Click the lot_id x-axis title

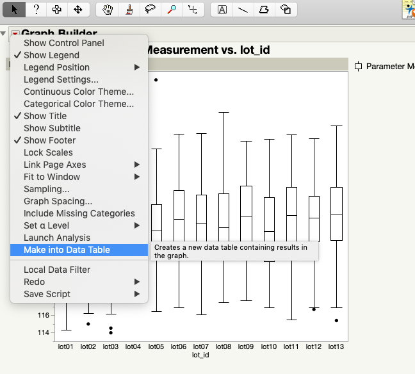tap(200, 355)
